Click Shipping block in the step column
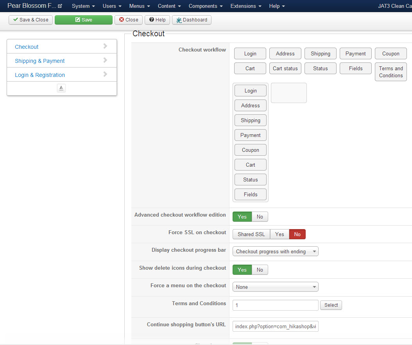412x345 pixels. pyautogui.click(x=251, y=120)
